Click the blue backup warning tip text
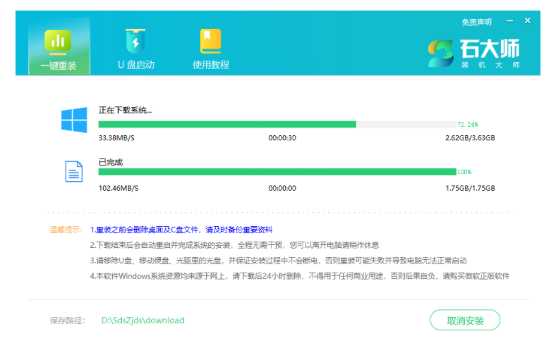Viewport: 544px width, 343px height. click(181, 230)
